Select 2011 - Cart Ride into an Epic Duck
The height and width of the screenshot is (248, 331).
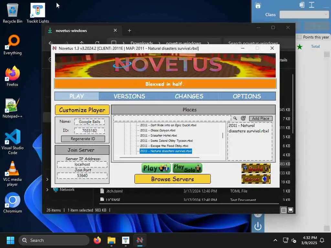click(168, 125)
